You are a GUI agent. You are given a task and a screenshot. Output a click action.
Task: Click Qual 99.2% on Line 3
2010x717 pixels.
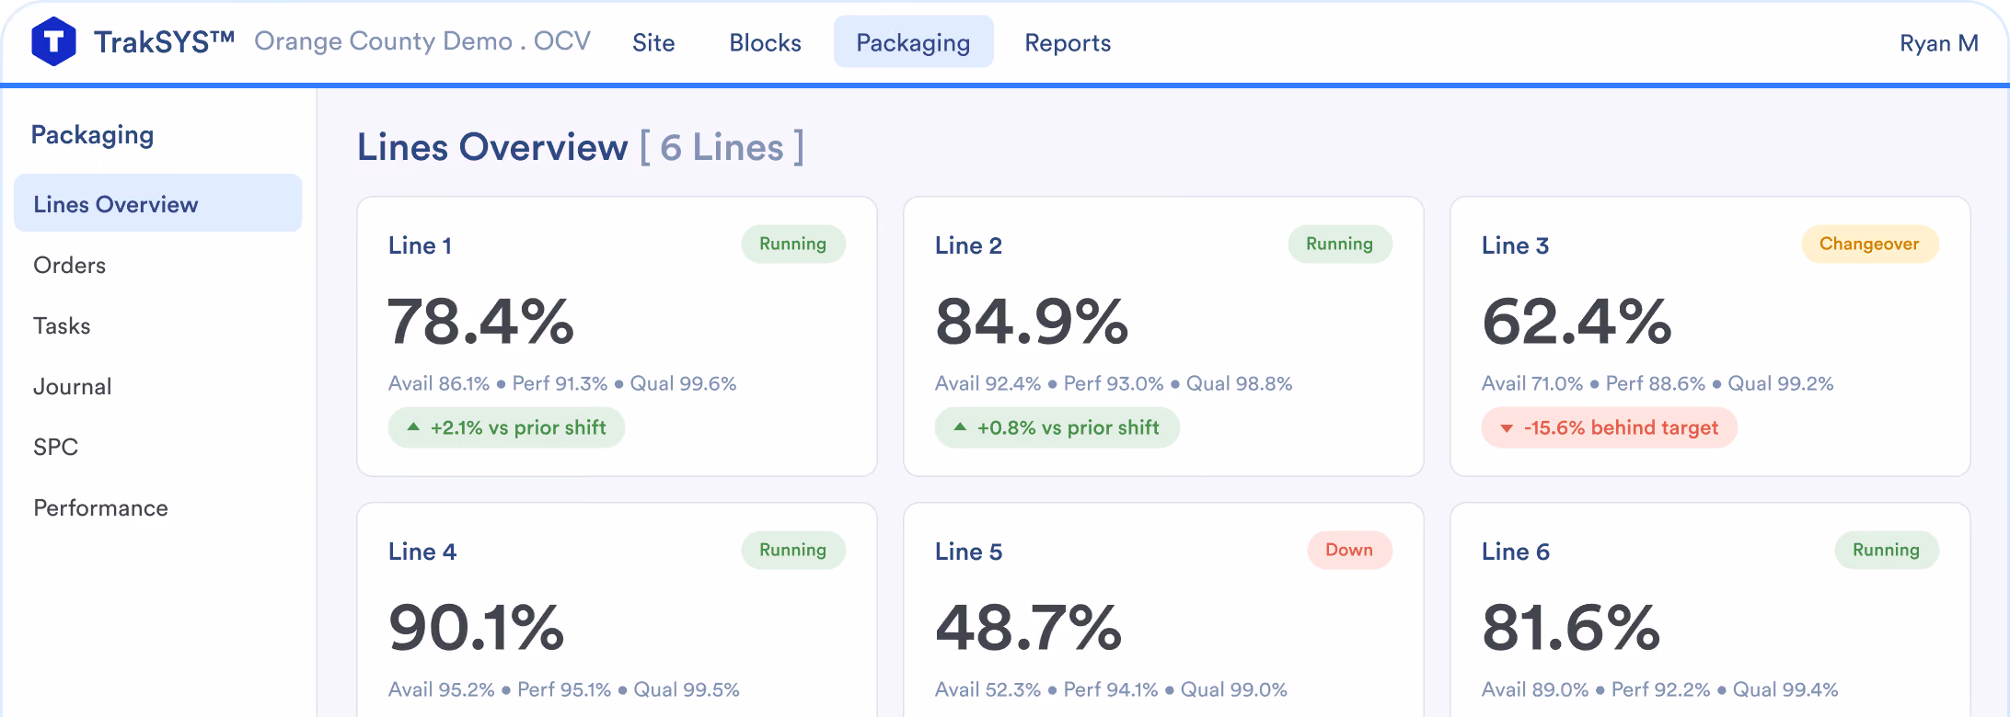1781,383
